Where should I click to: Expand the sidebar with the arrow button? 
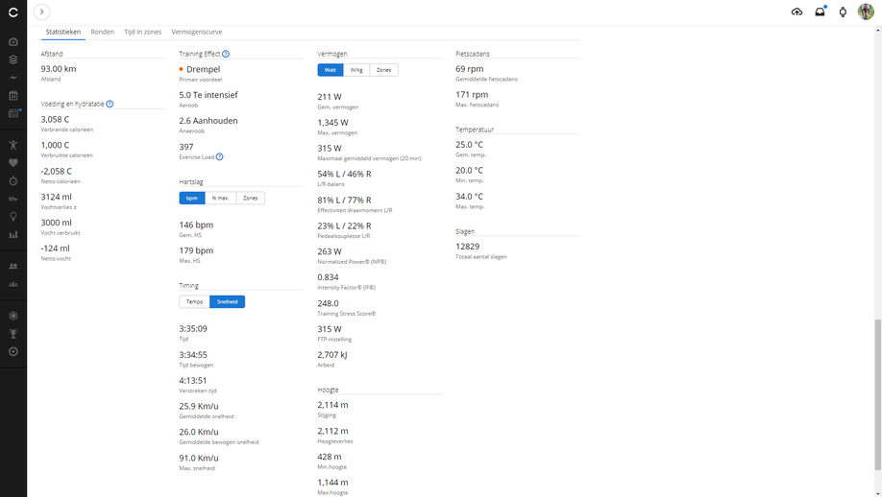tap(41, 12)
